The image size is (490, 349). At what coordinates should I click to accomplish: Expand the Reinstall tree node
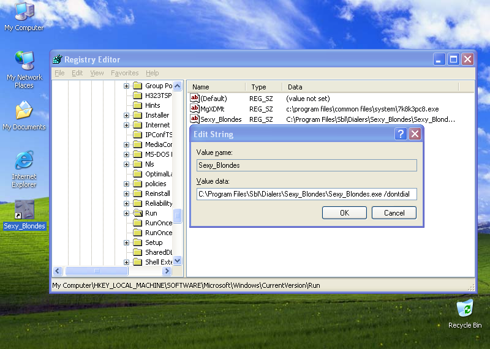coord(126,193)
